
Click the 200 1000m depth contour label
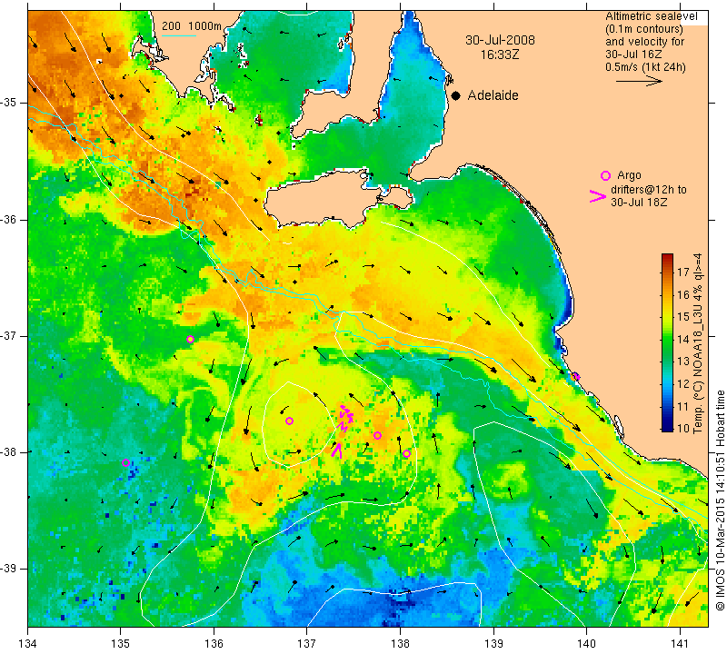coord(192,26)
